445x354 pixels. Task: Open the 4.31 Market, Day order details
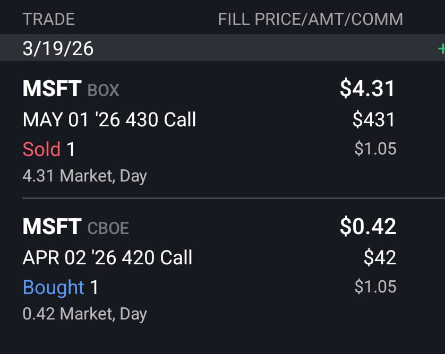[84, 176]
